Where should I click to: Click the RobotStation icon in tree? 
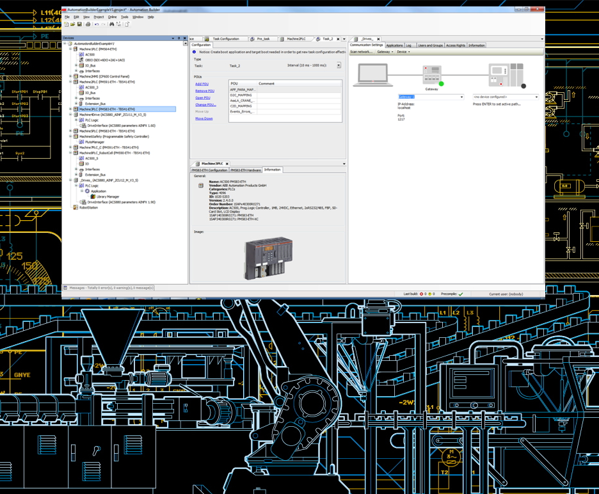tap(76, 207)
